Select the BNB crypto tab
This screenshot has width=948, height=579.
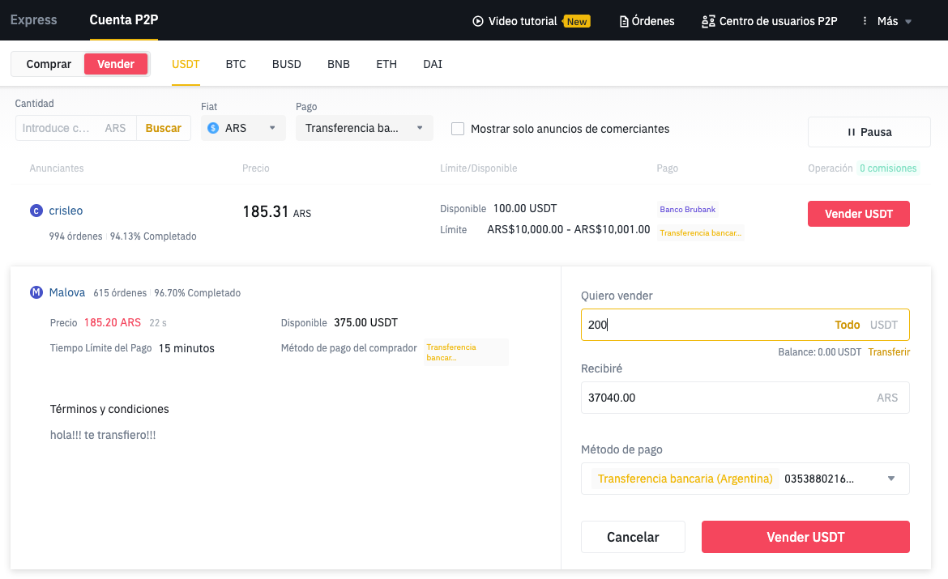tap(339, 64)
